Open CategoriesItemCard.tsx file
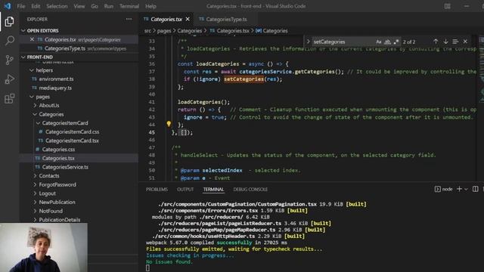The height and width of the screenshot is (272, 484). pos(72,141)
